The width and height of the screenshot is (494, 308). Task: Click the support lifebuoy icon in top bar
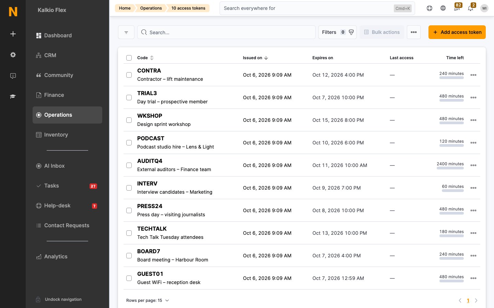430,8
